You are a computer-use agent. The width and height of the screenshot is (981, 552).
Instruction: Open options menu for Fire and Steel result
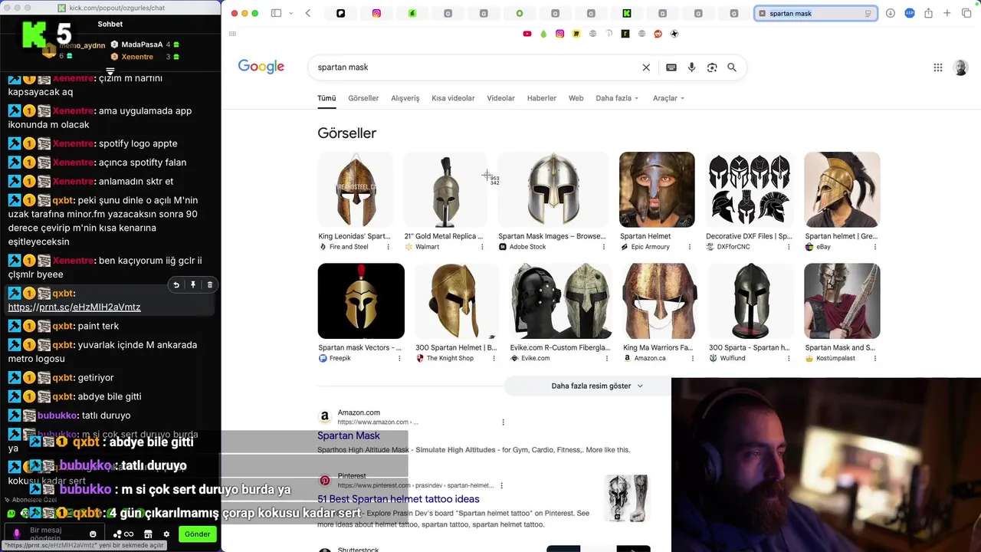[x=389, y=247]
